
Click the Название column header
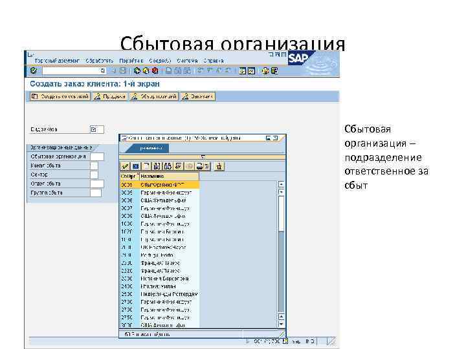pyautogui.click(x=169, y=176)
